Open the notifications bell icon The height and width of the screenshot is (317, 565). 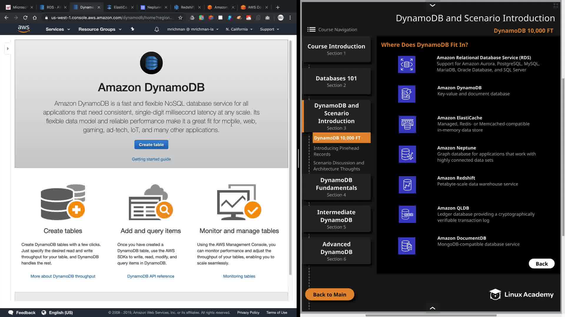pos(157,29)
